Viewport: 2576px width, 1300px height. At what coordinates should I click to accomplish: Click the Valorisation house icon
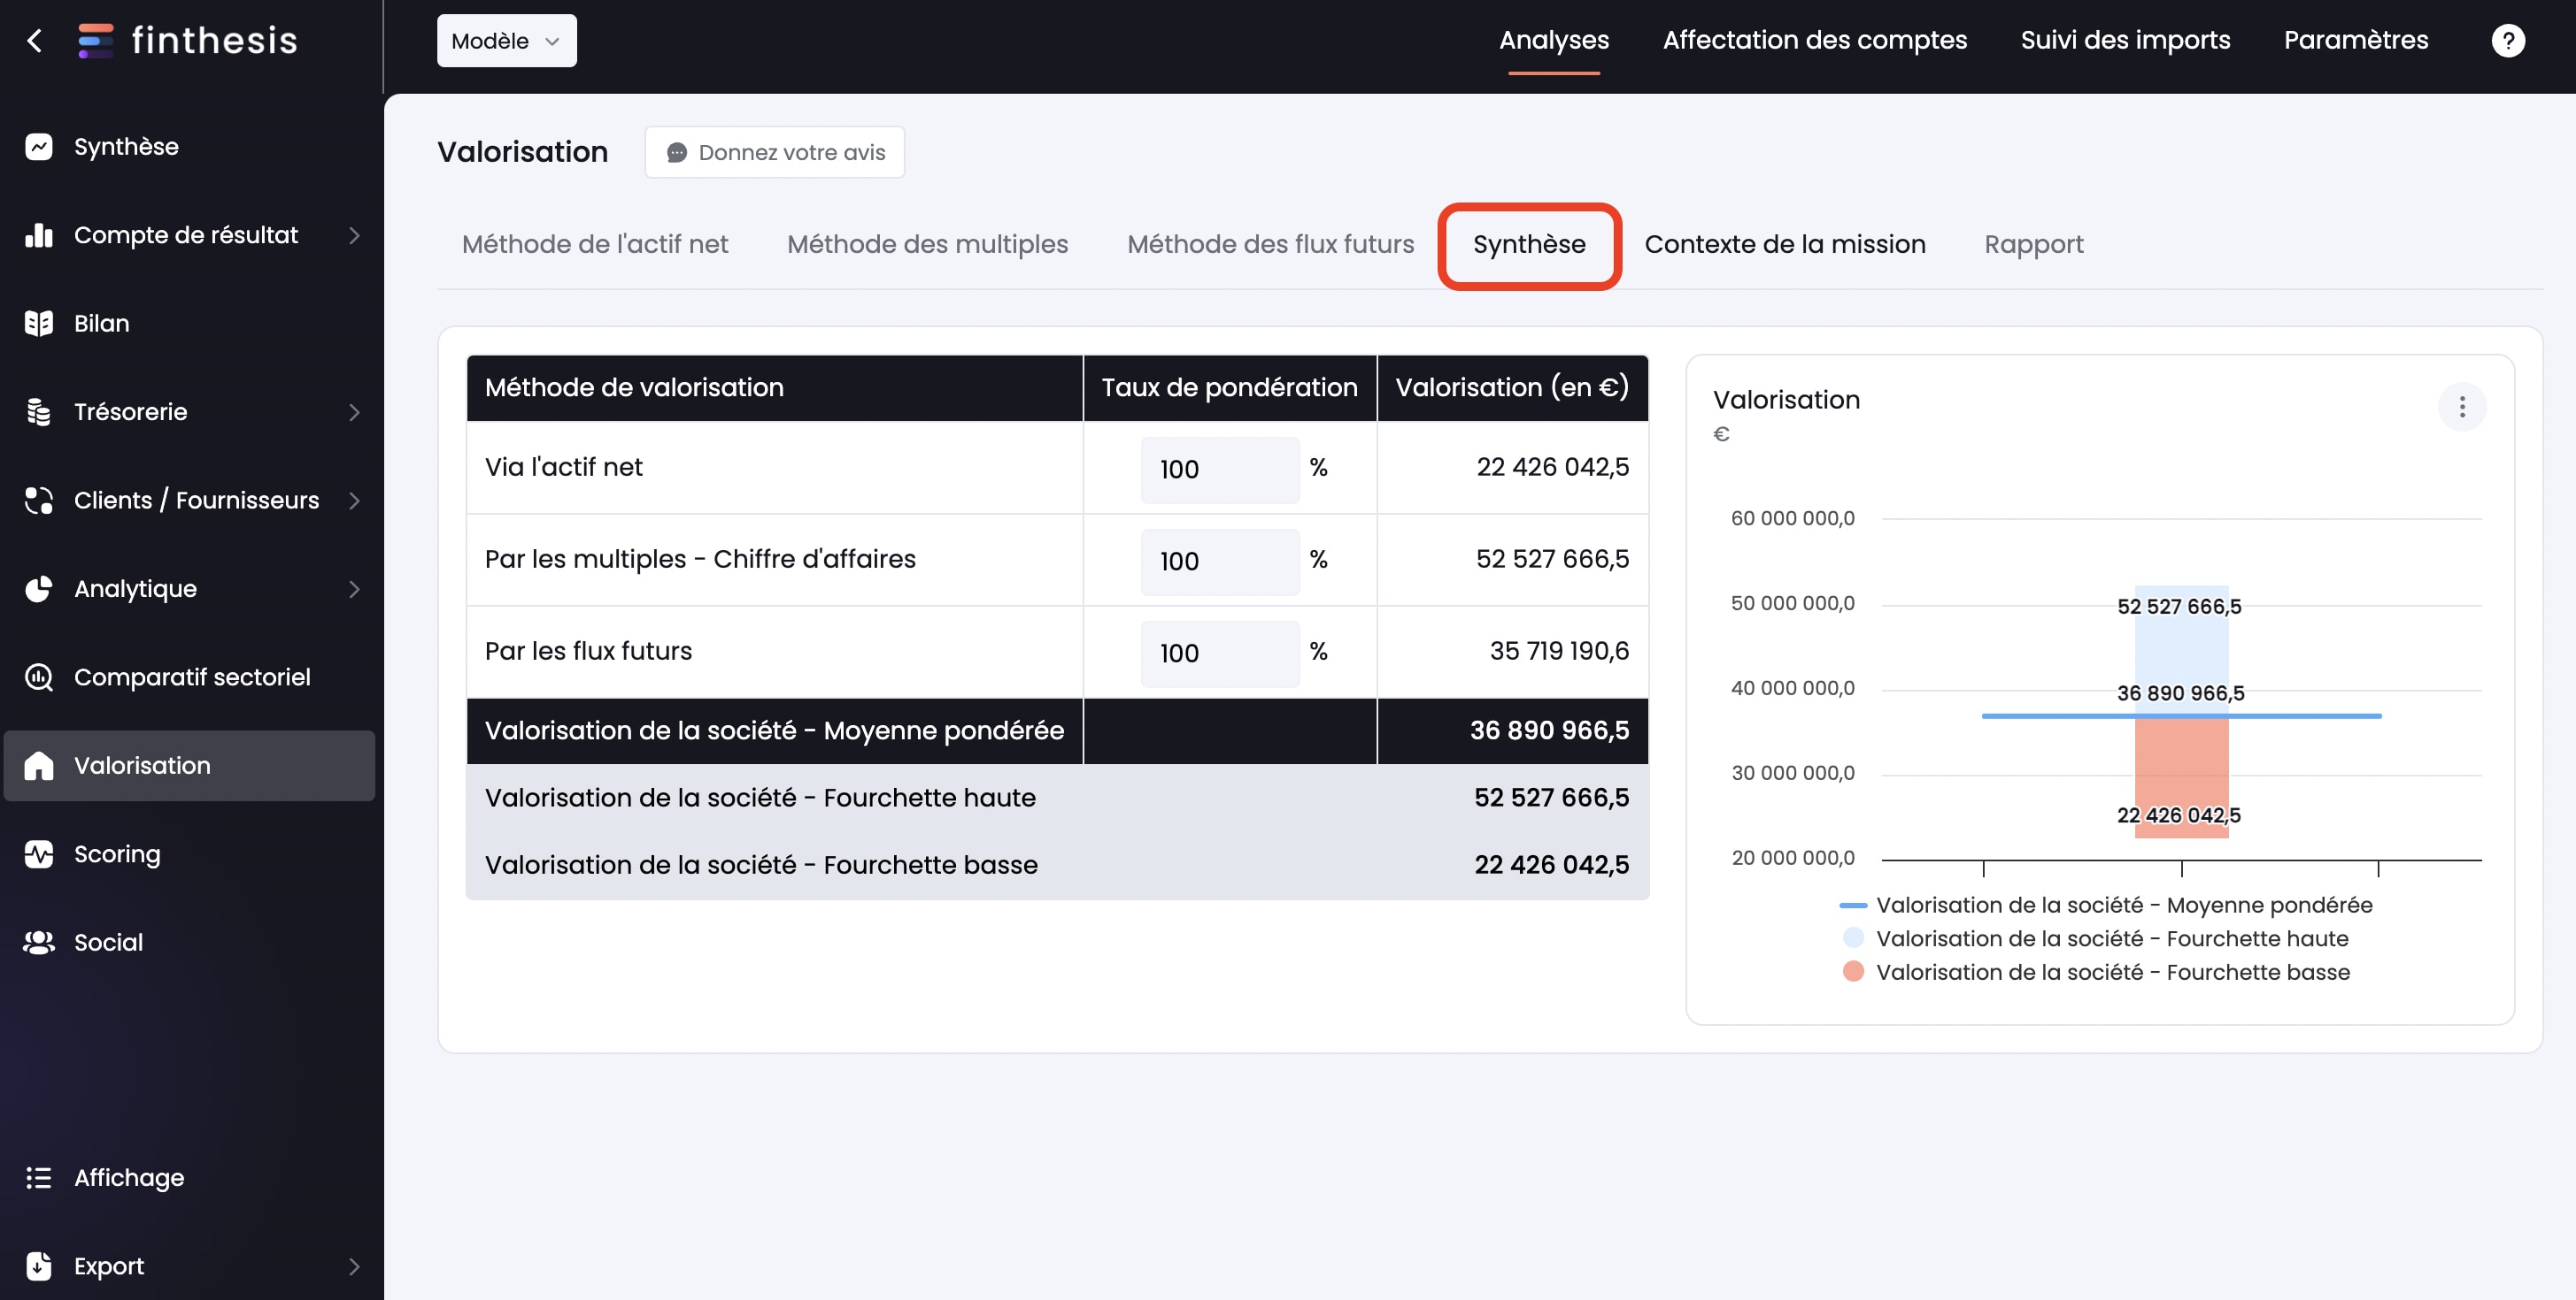click(x=39, y=766)
